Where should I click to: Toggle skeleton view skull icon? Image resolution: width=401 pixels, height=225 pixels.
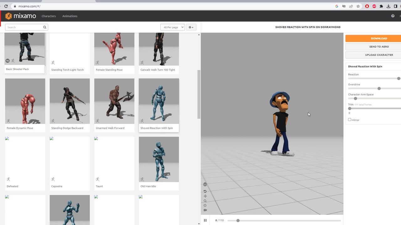pos(205,184)
